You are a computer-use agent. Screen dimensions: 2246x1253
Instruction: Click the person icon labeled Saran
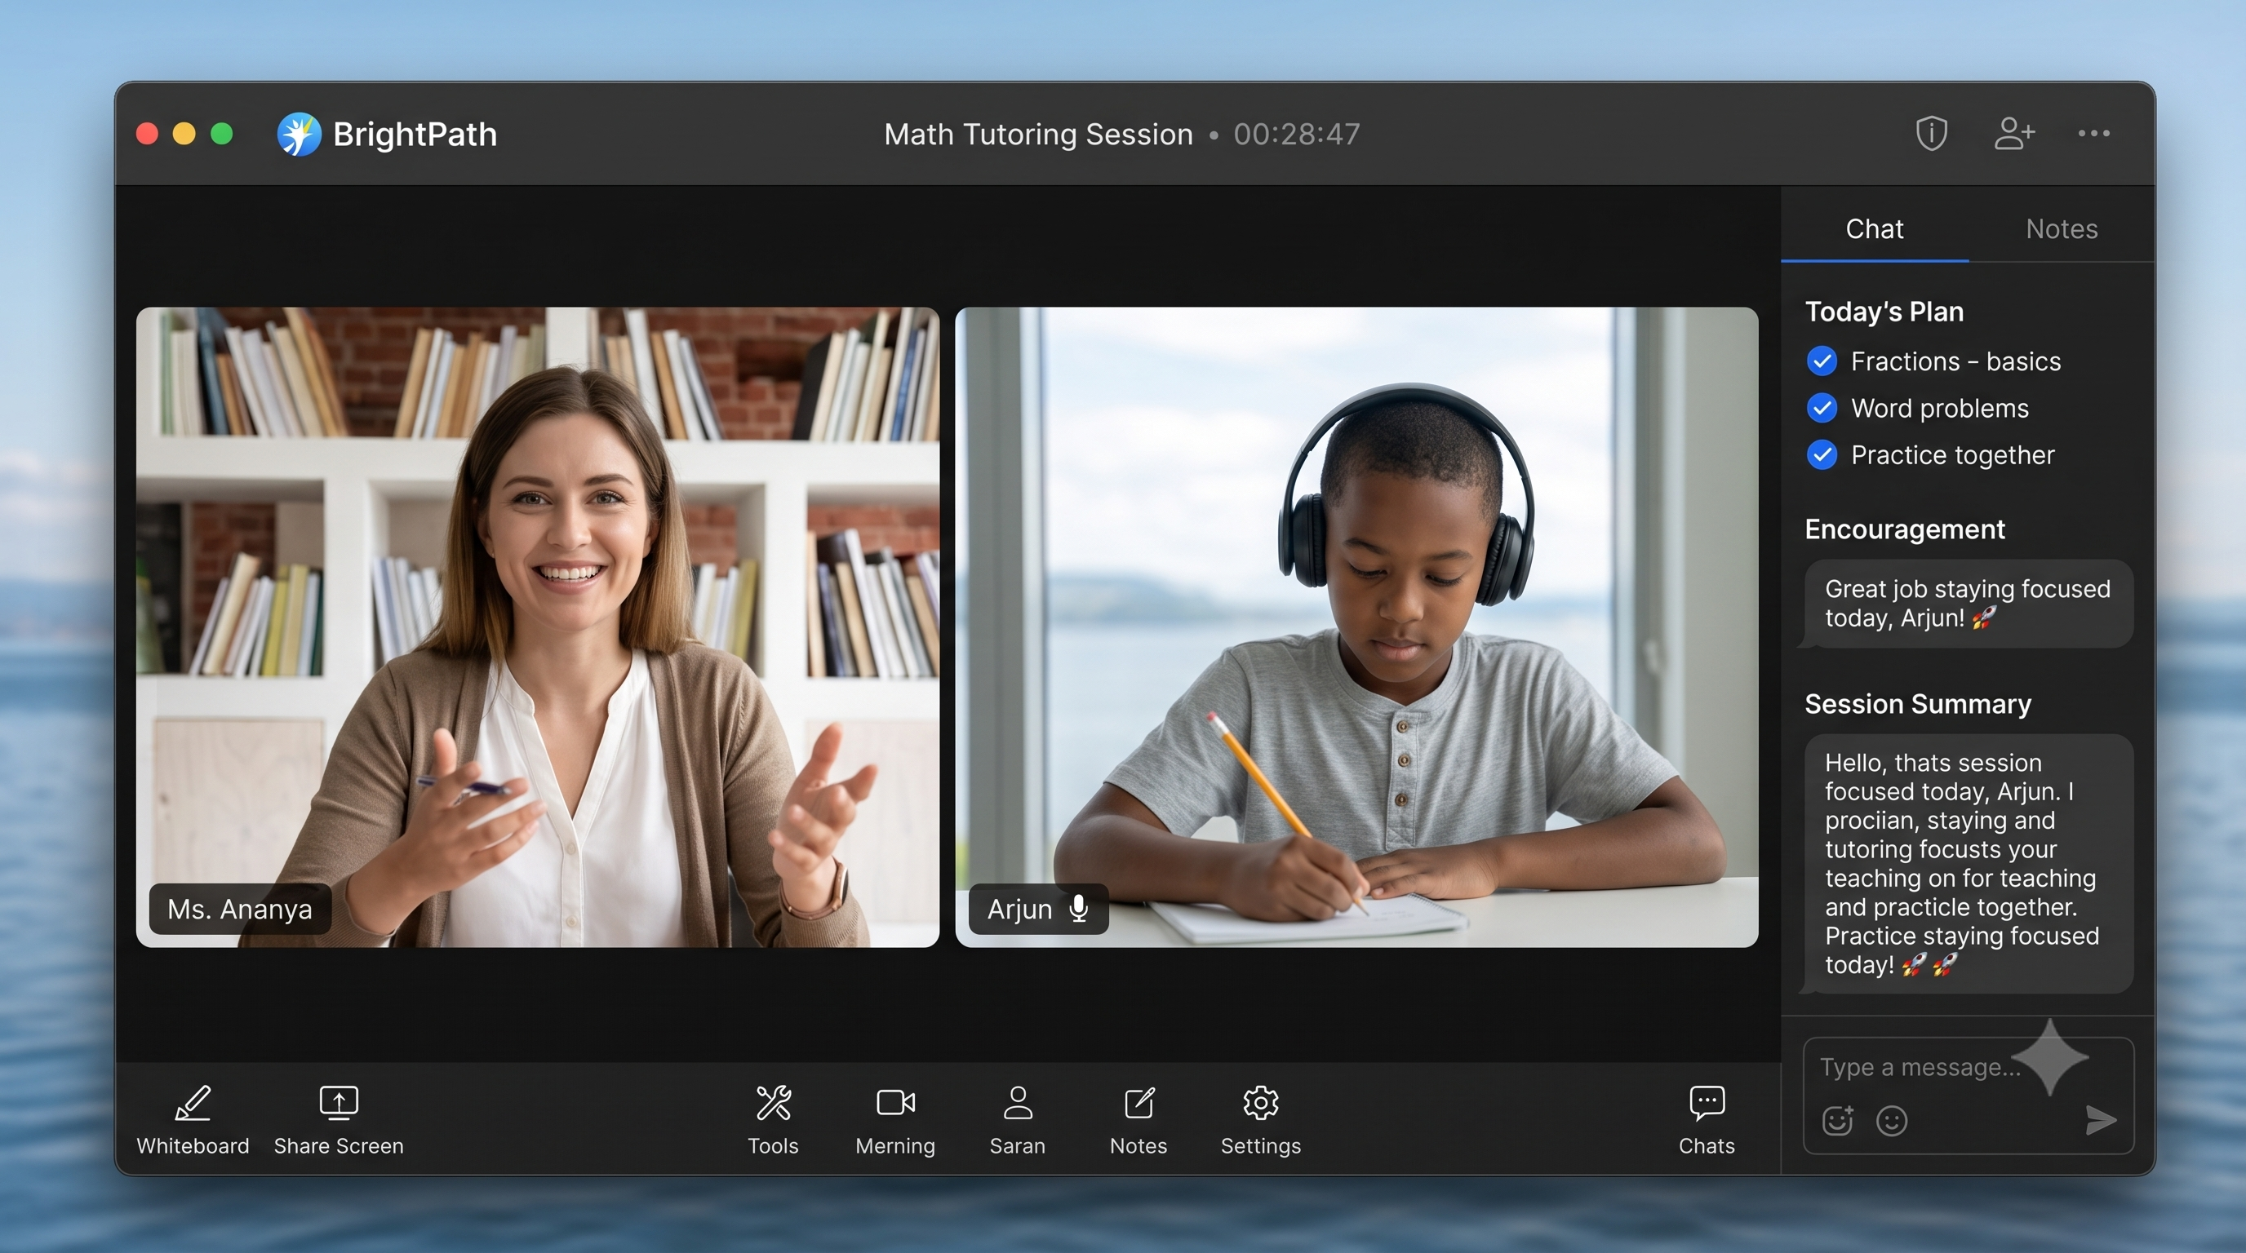tap(1018, 1102)
